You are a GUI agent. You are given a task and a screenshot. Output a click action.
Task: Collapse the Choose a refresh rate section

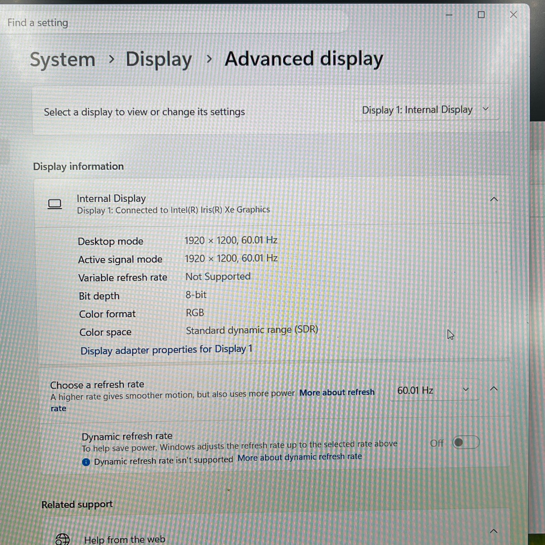click(x=494, y=389)
